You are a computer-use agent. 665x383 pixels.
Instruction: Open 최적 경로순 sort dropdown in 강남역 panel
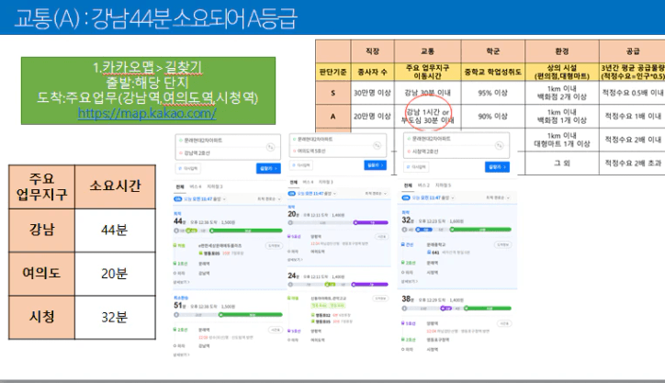[x=269, y=199]
